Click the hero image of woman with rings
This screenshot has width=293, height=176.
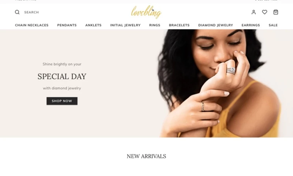[219, 84]
